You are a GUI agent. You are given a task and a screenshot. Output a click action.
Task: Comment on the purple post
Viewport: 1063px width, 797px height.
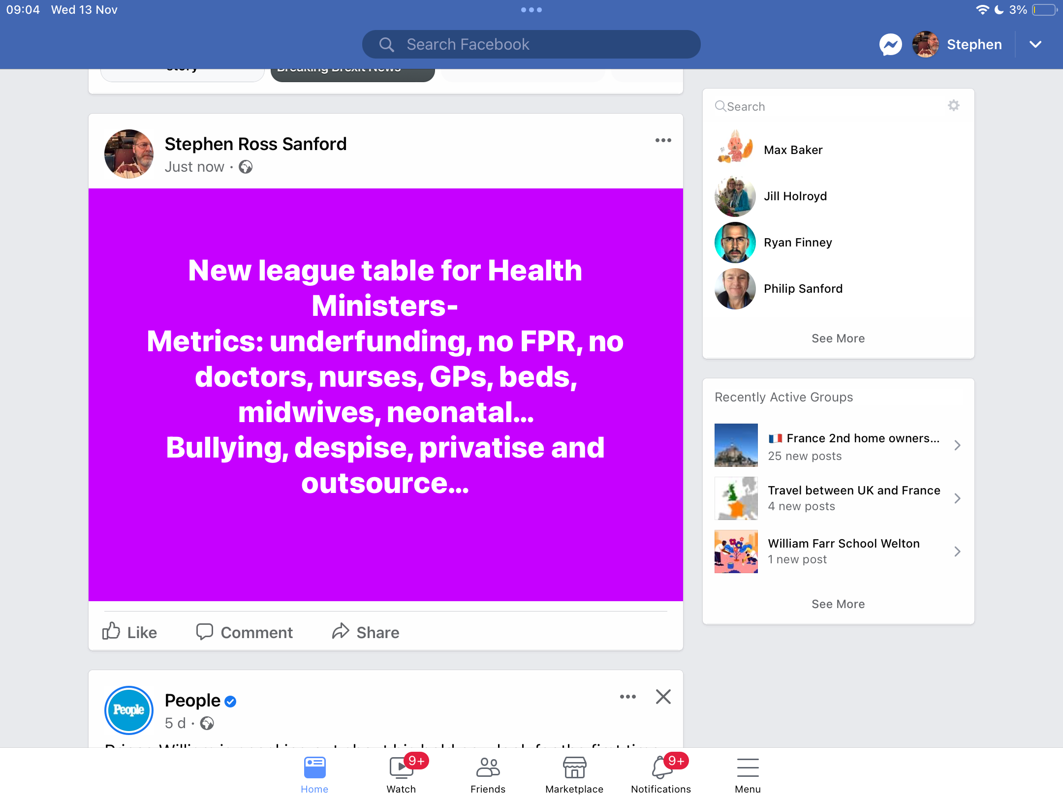[244, 632]
